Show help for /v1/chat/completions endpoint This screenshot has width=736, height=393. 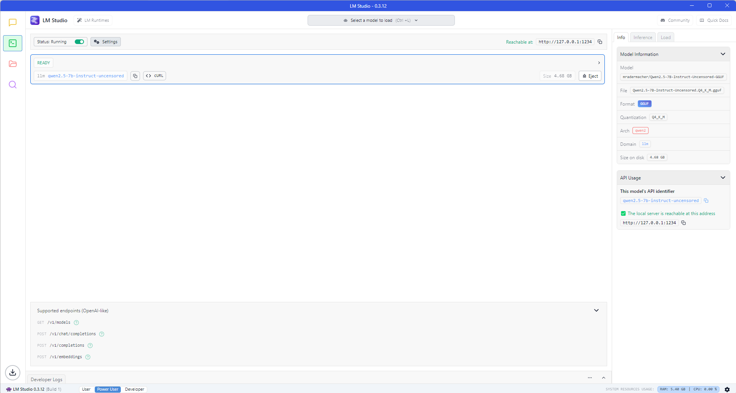[102, 334]
